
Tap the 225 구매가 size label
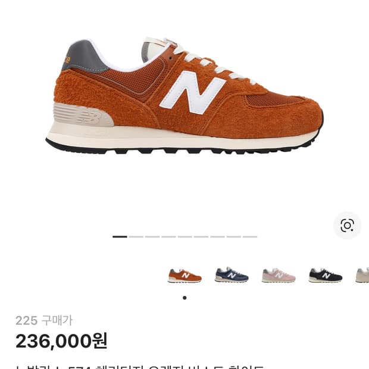[x=44, y=320]
